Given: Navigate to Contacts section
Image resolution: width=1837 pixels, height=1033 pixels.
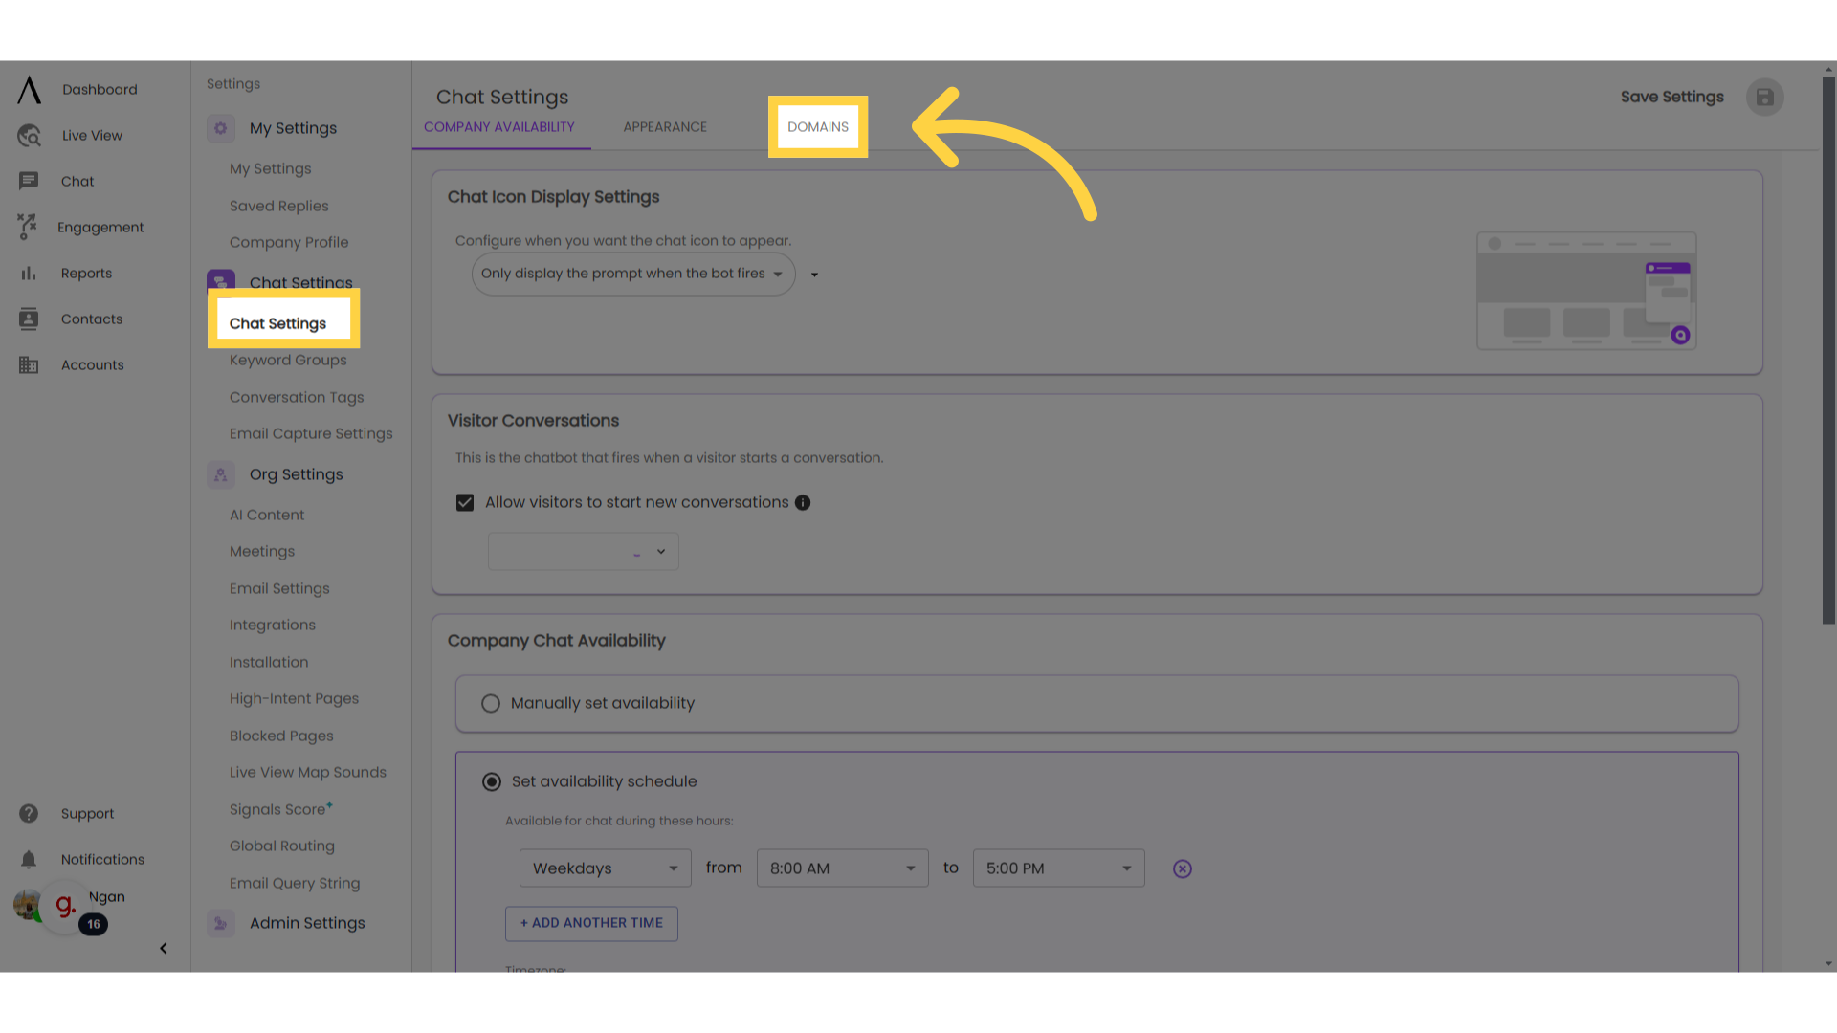Looking at the screenshot, I should point(92,318).
